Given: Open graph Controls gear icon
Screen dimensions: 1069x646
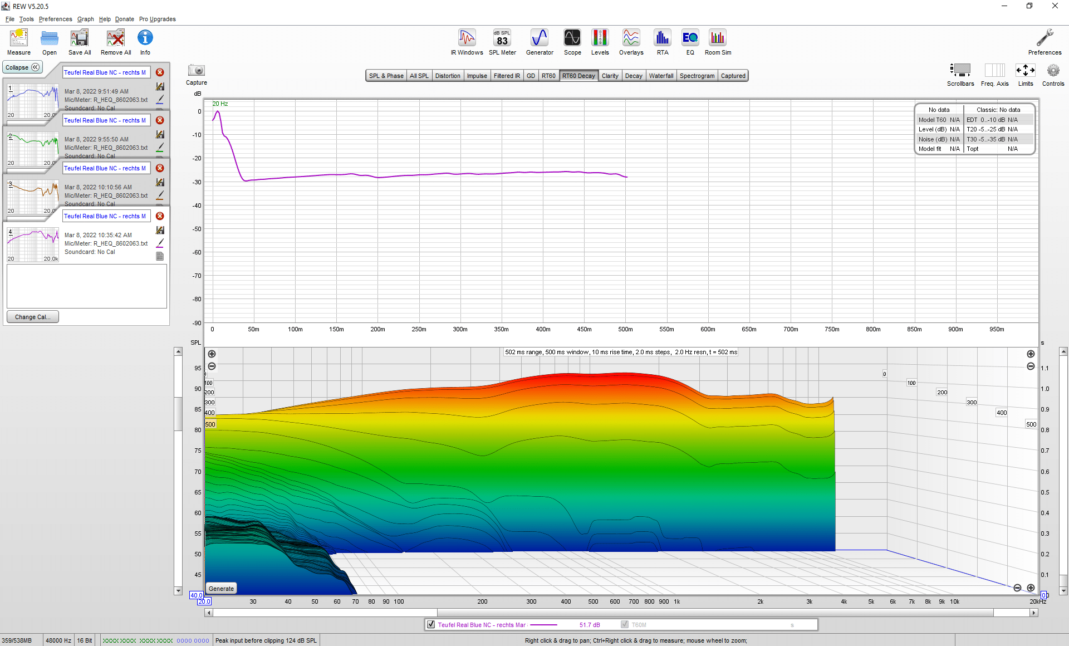Looking at the screenshot, I should (x=1053, y=71).
